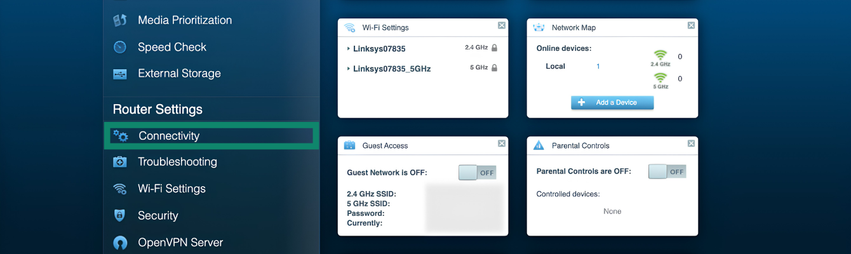Click the Wi-Fi Settings widget header icon

pyautogui.click(x=349, y=28)
